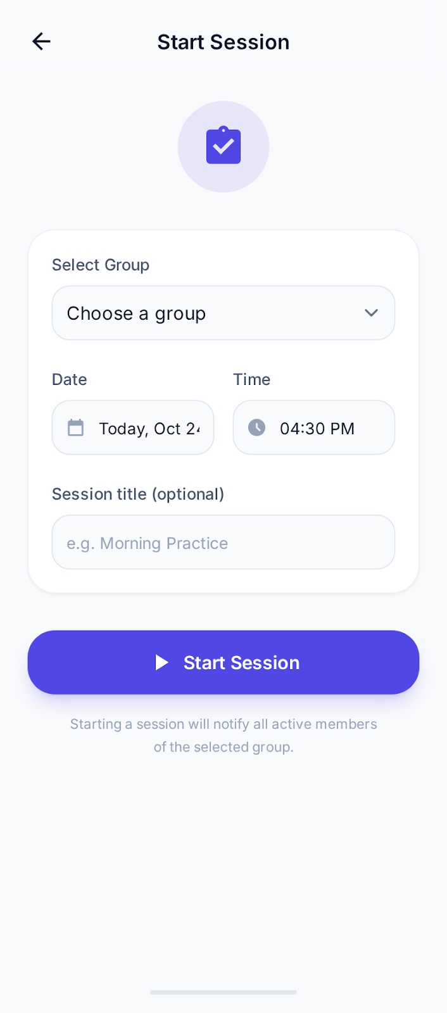Open the Choose a group dropdown
This screenshot has width=447, height=1013.
pyautogui.click(x=223, y=313)
